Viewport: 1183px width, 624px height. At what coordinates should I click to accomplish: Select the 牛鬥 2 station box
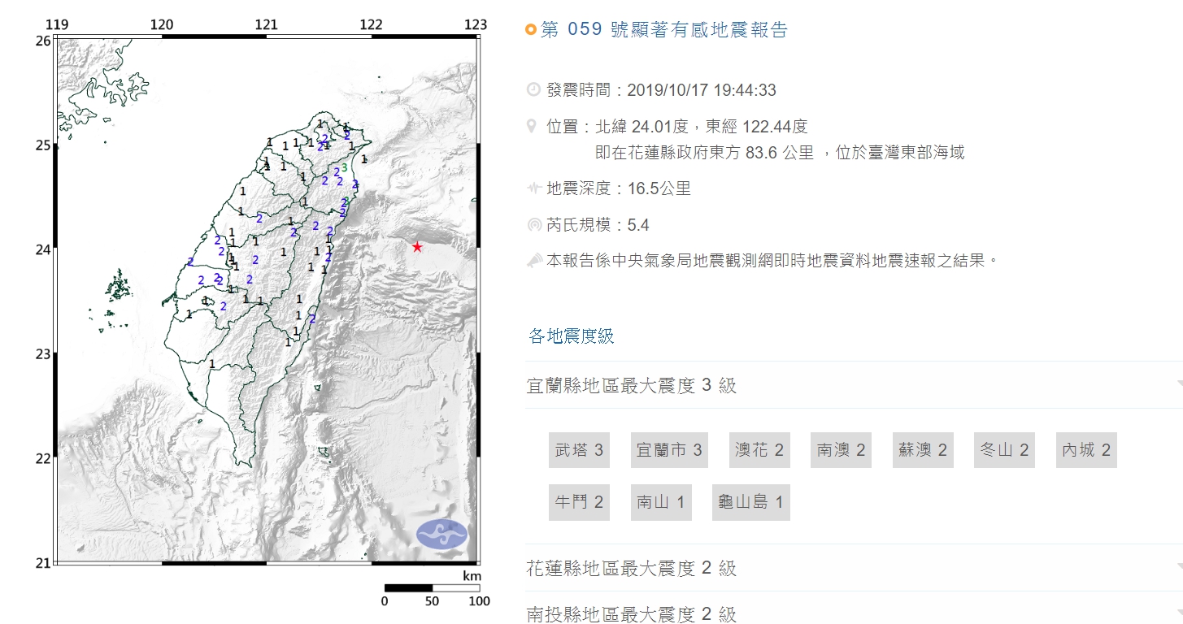tap(579, 501)
